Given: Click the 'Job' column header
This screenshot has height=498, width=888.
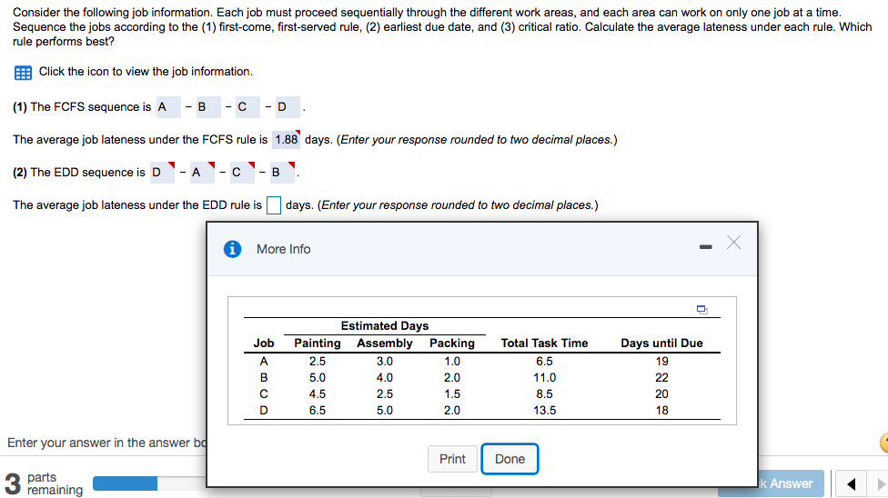Looking at the screenshot, I should pyautogui.click(x=263, y=343).
